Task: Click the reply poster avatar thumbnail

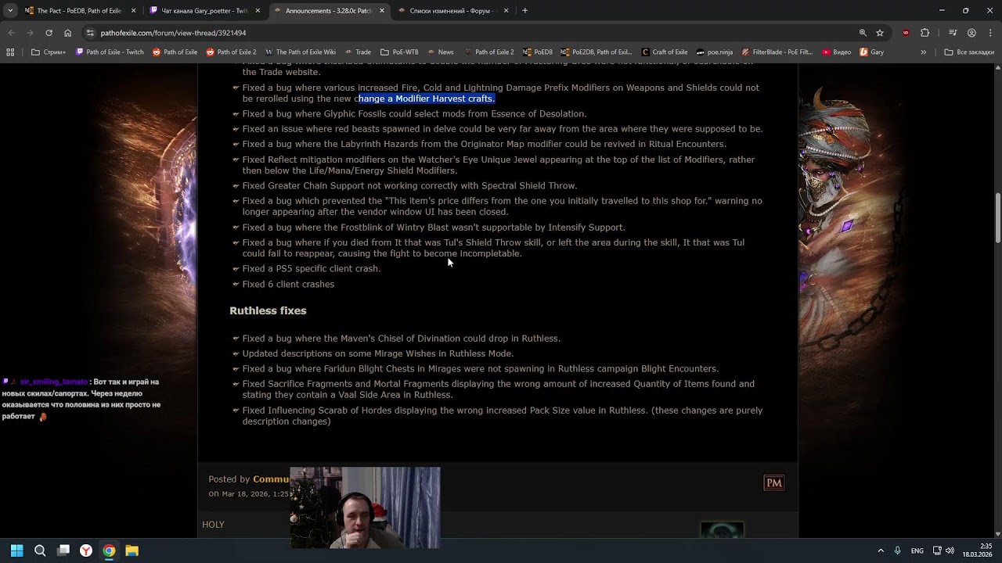Action: click(722, 530)
